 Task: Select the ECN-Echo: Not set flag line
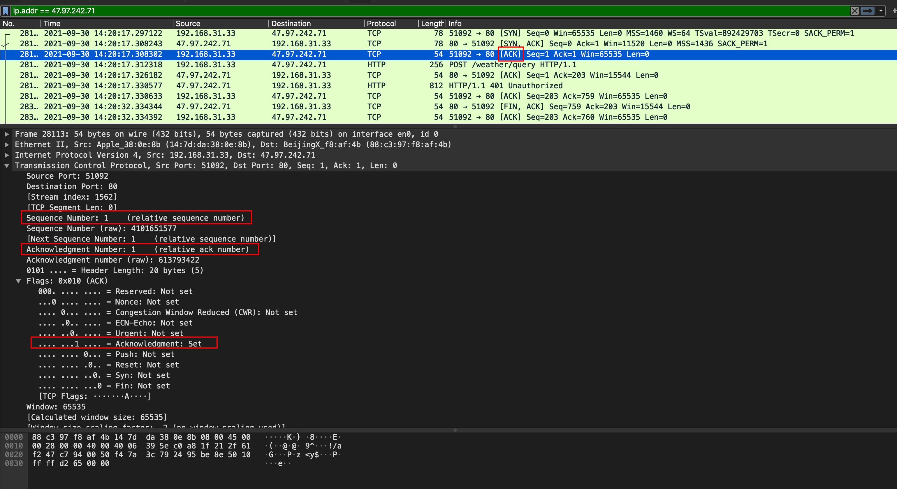115,323
